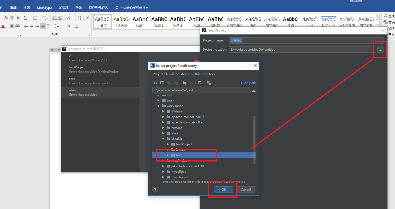The image size is (395, 209).
Task: Expand the firstProject folder node
Action: [x=168, y=144]
